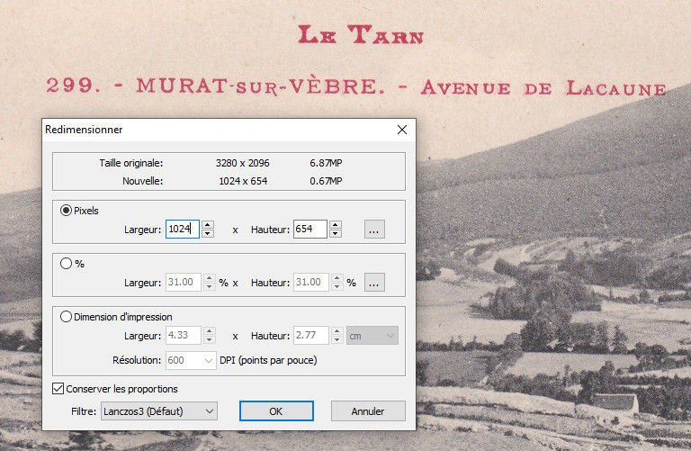
Task: Select the Pixels radio button
Action: (x=66, y=211)
